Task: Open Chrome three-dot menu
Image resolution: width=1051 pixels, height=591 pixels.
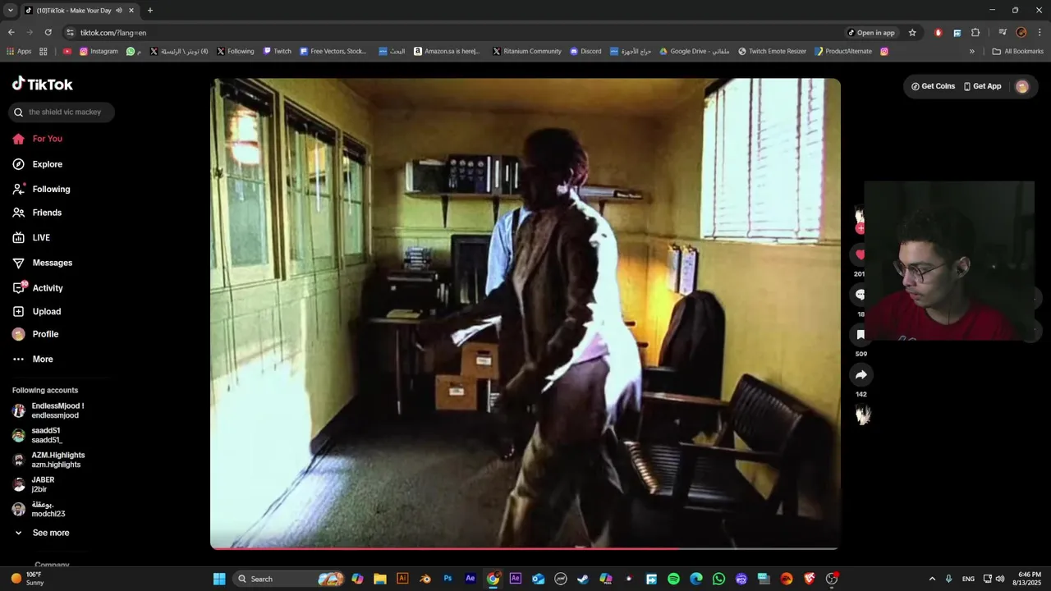Action: pos(1038,33)
